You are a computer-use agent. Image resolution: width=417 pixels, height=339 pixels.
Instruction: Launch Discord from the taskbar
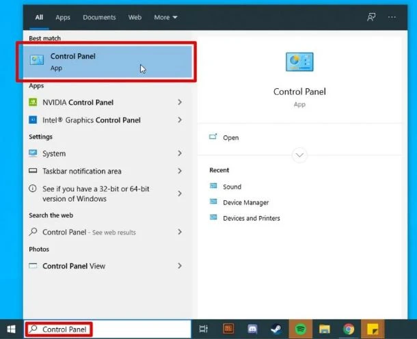point(252,329)
